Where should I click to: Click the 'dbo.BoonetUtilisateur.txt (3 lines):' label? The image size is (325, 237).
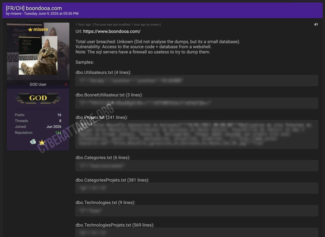(109, 95)
